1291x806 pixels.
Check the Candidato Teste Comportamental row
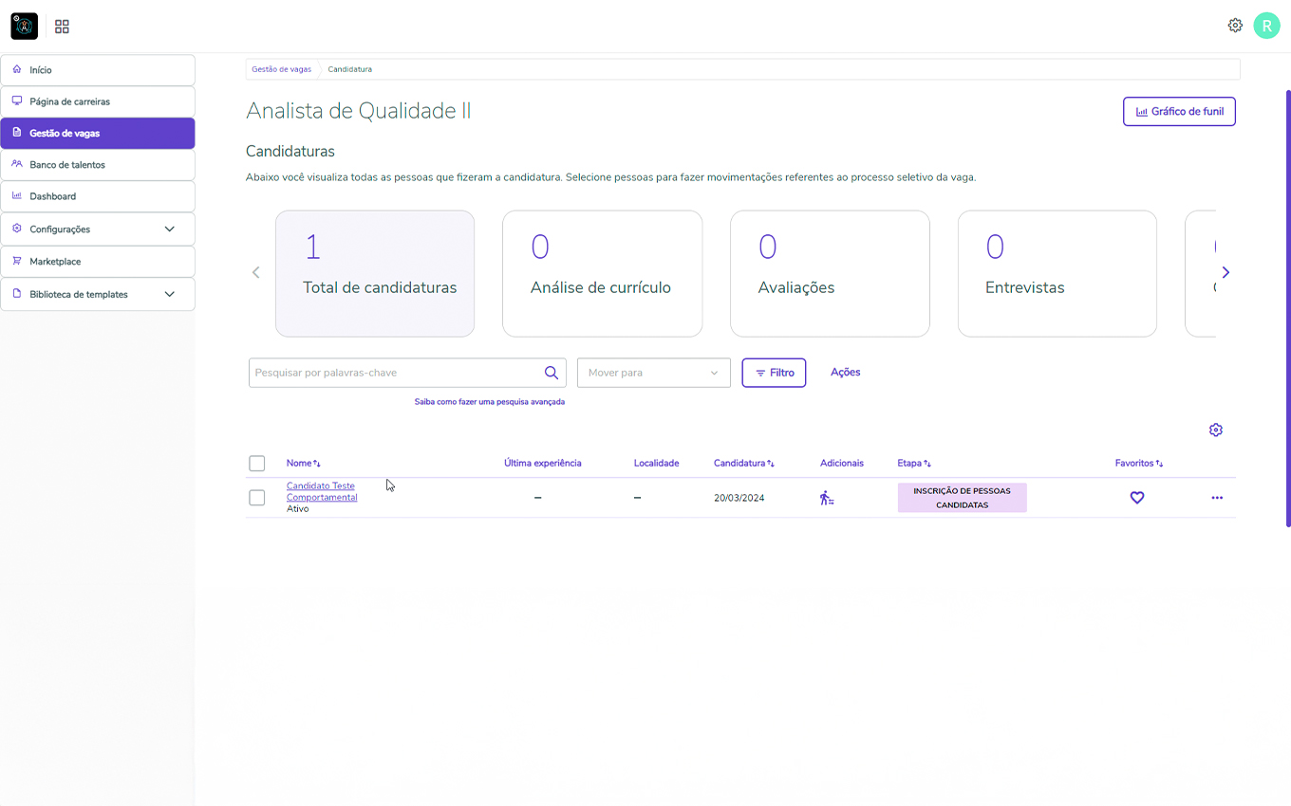tap(257, 498)
